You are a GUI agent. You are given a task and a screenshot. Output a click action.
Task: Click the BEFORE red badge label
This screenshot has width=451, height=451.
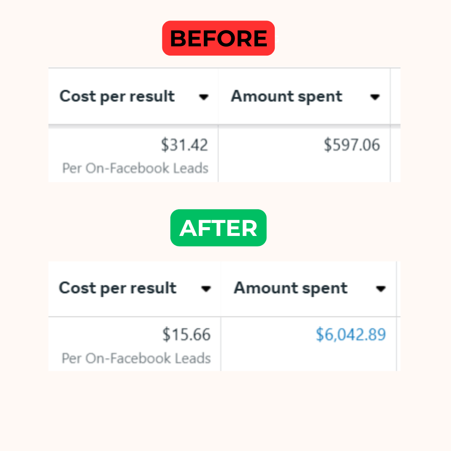218,38
